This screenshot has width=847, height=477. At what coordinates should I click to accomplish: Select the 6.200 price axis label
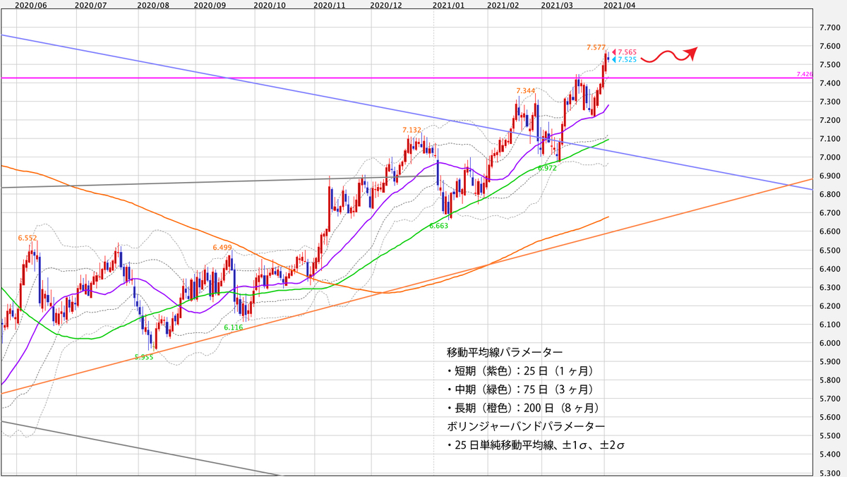point(829,306)
